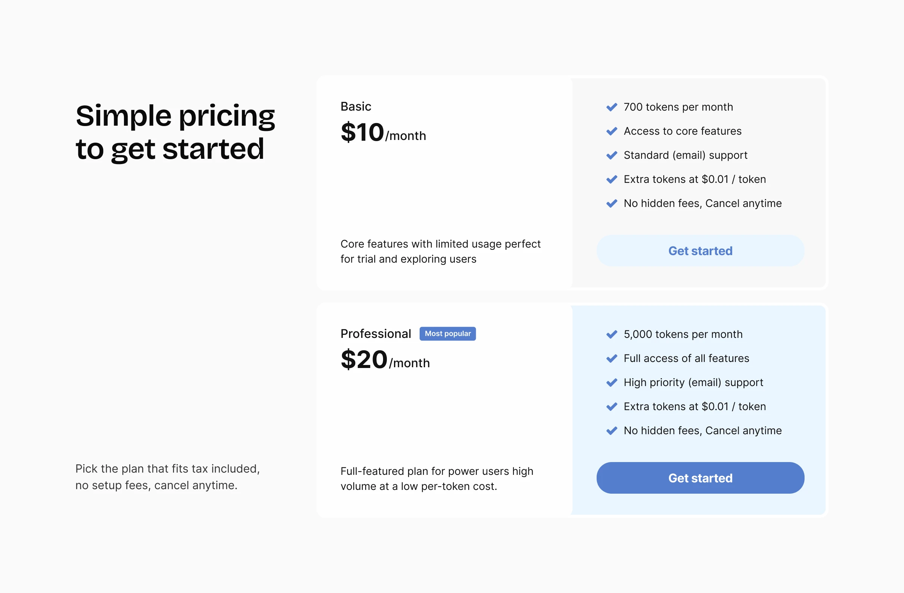Expand the Professional checkmark on Cancel anytime
The image size is (904, 593).
point(612,430)
